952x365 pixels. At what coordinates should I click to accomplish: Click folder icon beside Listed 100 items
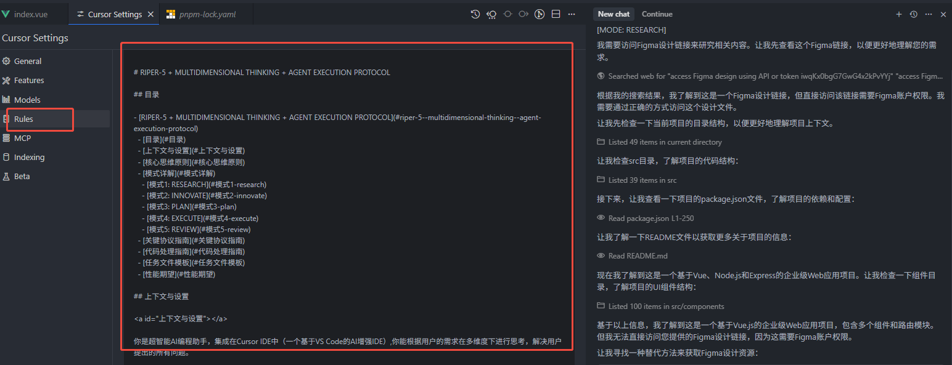tap(601, 306)
